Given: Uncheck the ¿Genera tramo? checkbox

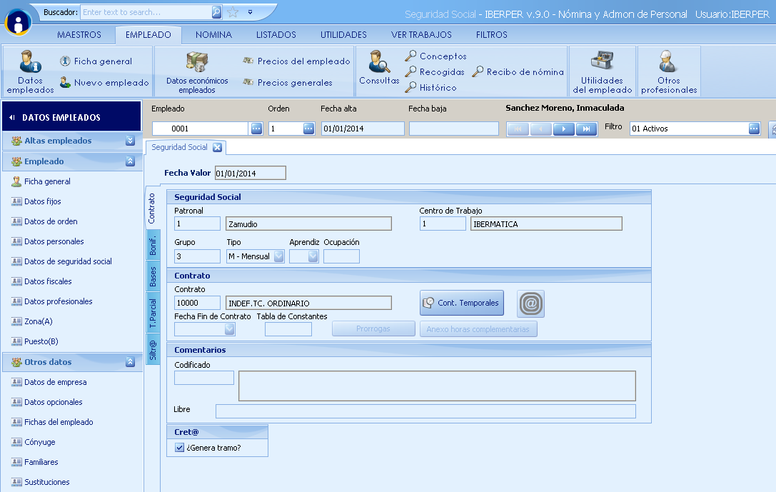Looking at the screenshot, I should point(180,448).
